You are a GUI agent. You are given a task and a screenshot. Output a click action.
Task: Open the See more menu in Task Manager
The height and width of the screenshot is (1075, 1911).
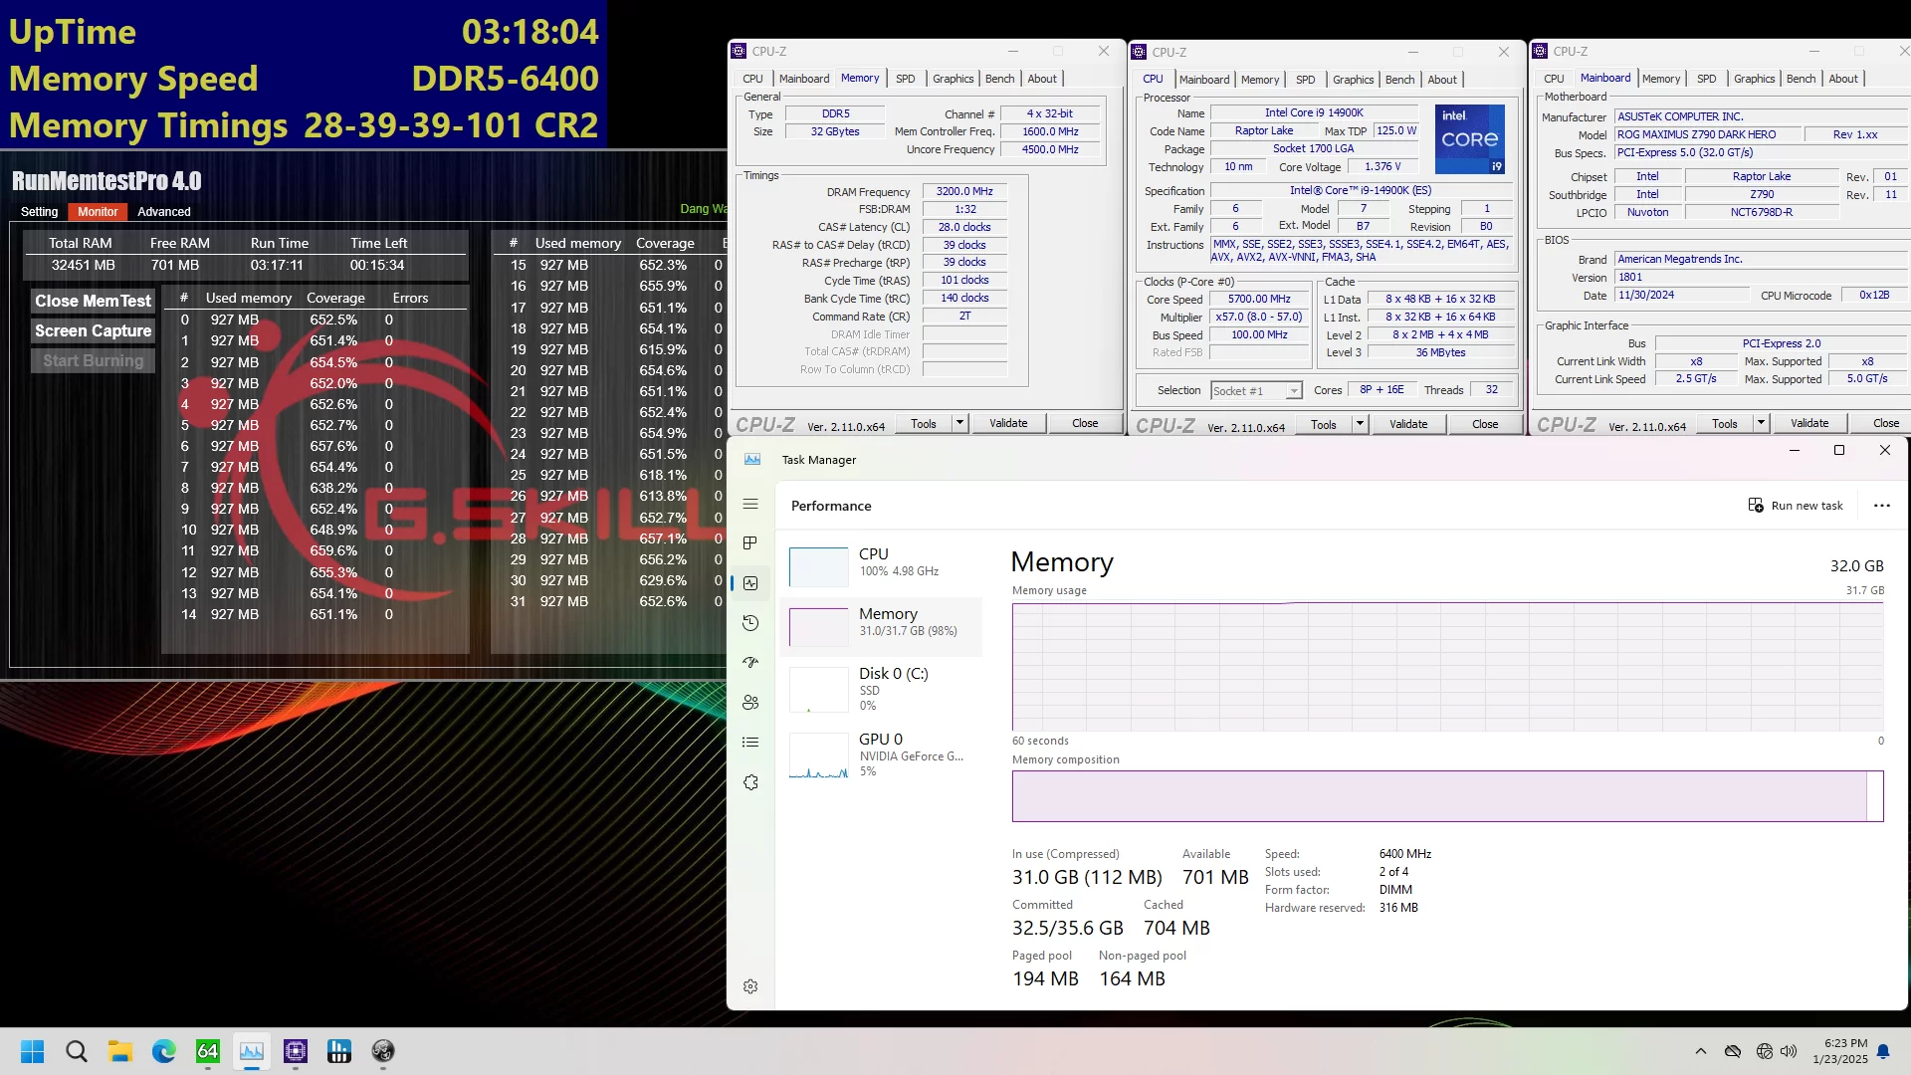coord(1881,506)
